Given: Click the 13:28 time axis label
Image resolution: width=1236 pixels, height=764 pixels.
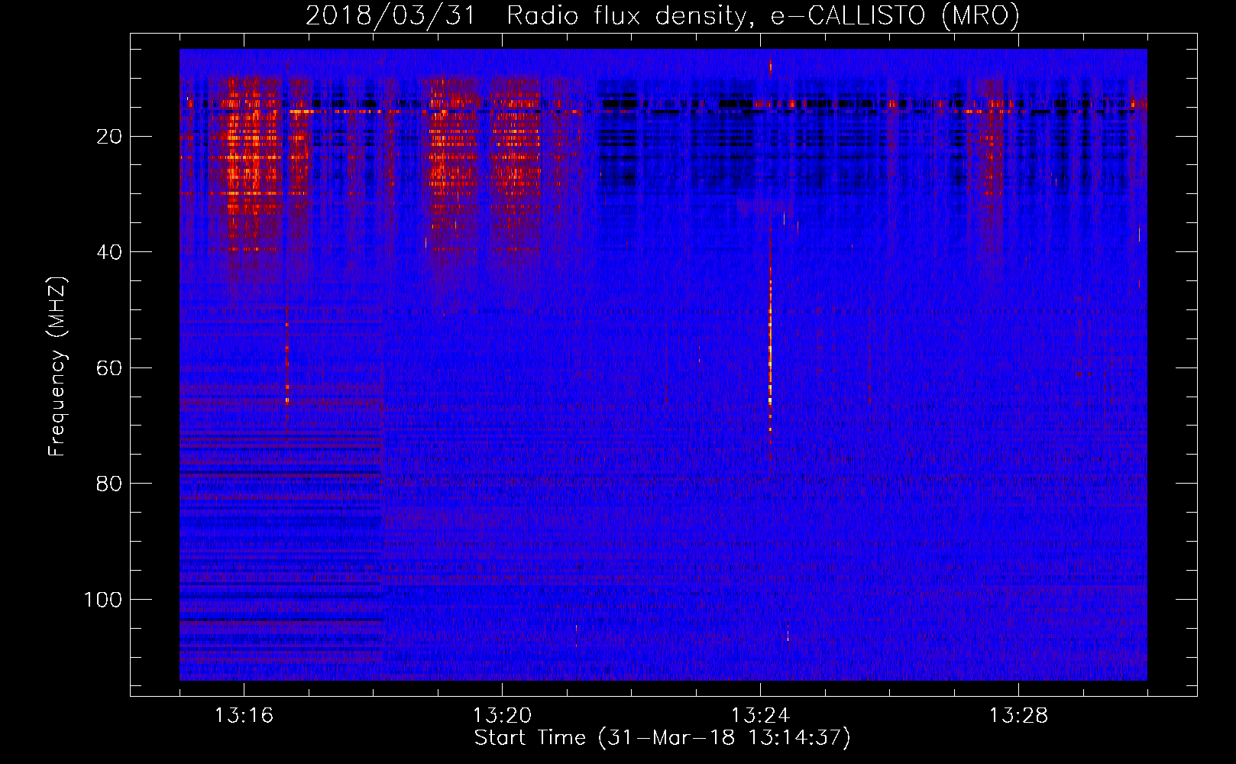Looking at the screenshot, I should [x=1018, y=716].
